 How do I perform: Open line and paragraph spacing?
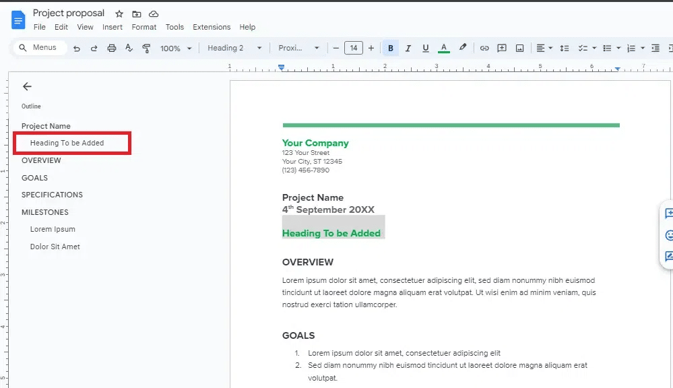[565, 48]
